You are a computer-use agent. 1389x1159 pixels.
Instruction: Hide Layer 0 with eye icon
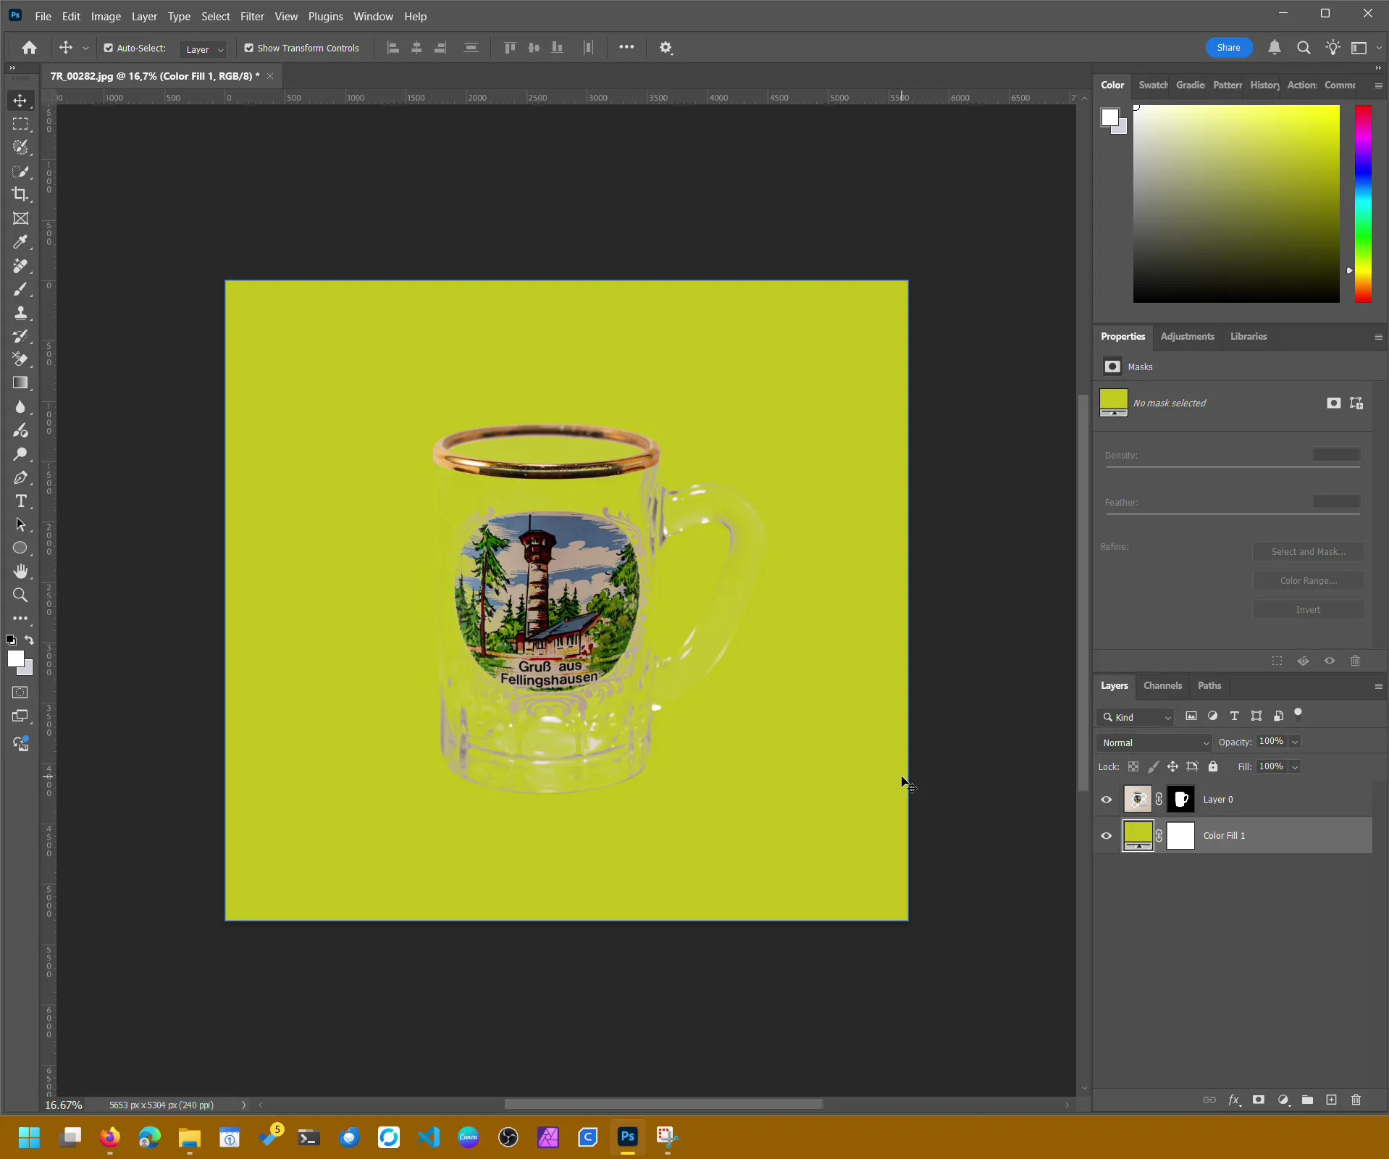1106,800
